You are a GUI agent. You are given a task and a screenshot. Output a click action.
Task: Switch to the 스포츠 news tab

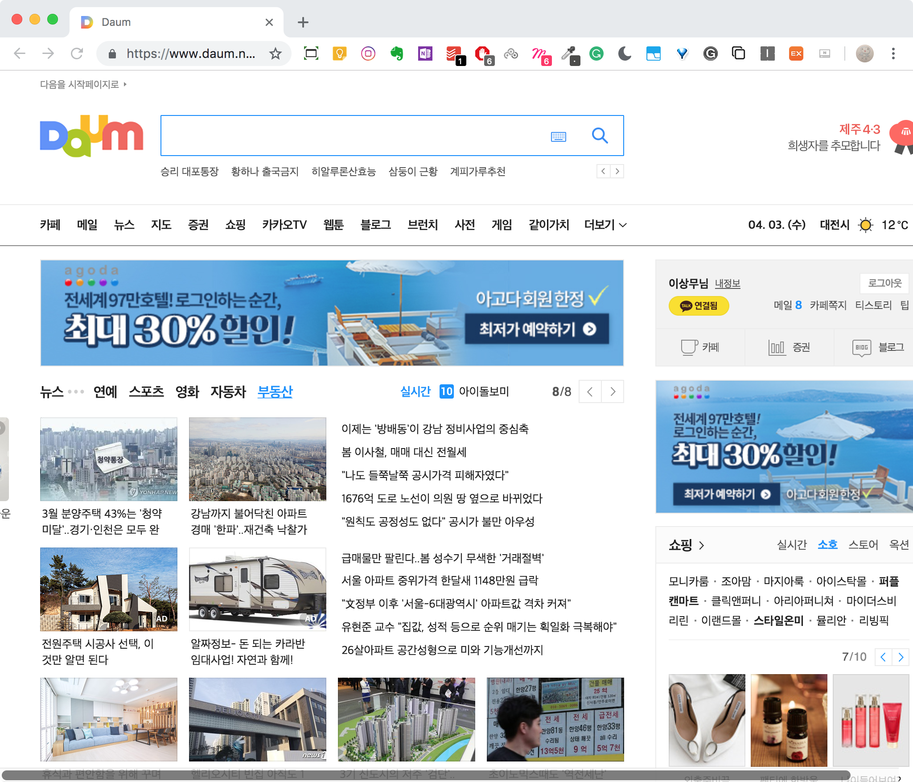[x=146, y=392]
